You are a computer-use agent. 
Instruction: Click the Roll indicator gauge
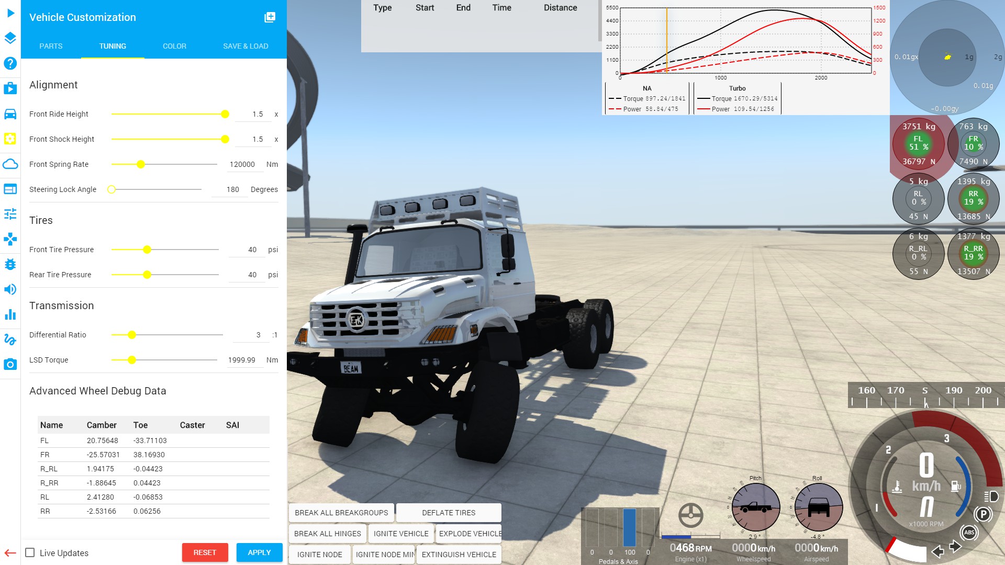(x=818, y=506)
